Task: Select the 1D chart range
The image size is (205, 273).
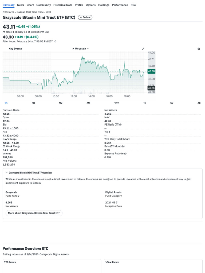Action: click(x=6, y=103)
